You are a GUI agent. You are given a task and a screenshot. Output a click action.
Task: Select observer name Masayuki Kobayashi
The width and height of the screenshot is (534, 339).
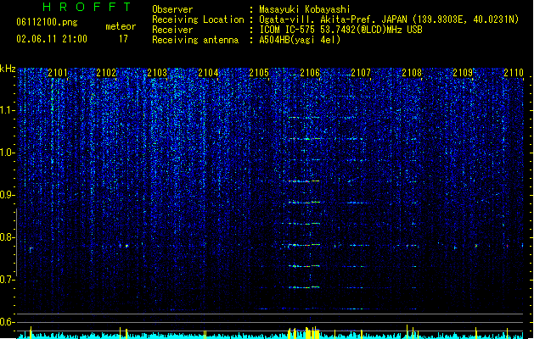point(305,9)
